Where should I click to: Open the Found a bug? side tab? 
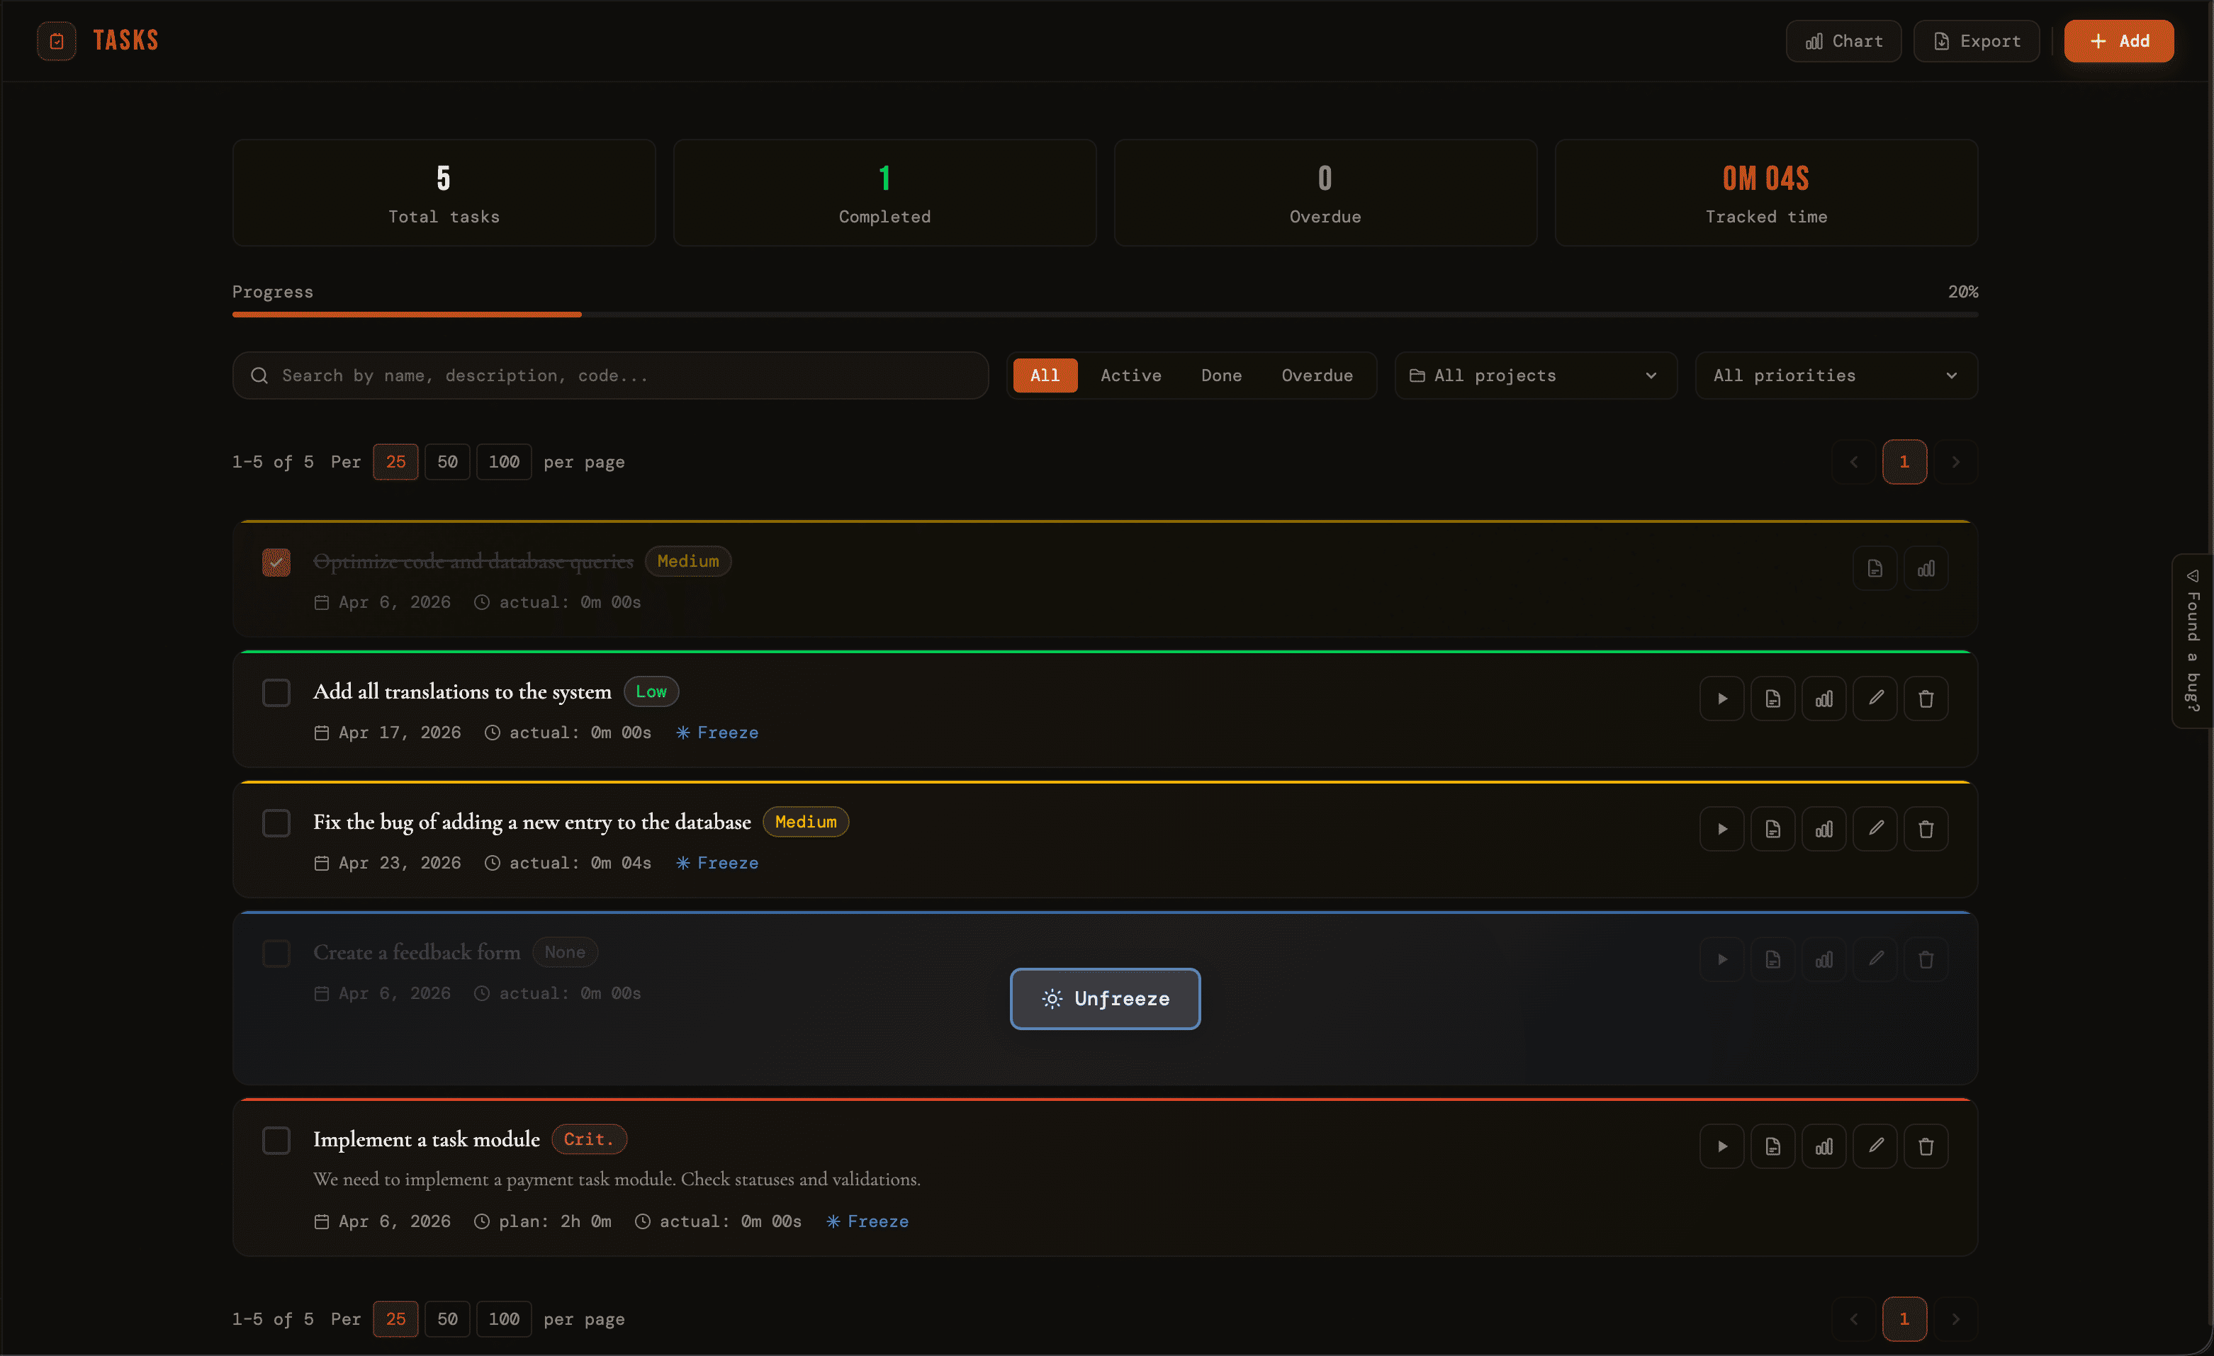[2193, 640]
